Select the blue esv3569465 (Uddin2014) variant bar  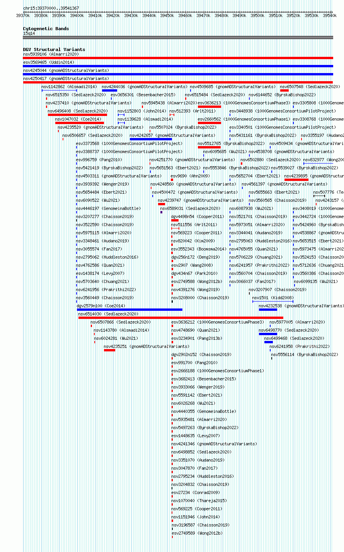178,66
